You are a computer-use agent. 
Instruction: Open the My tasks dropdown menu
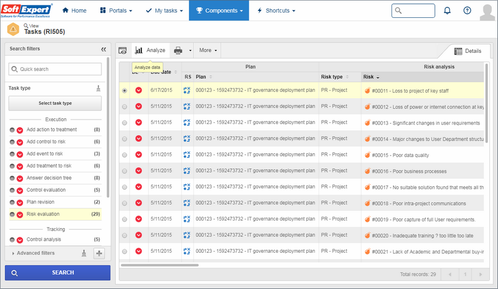[164, 10]
